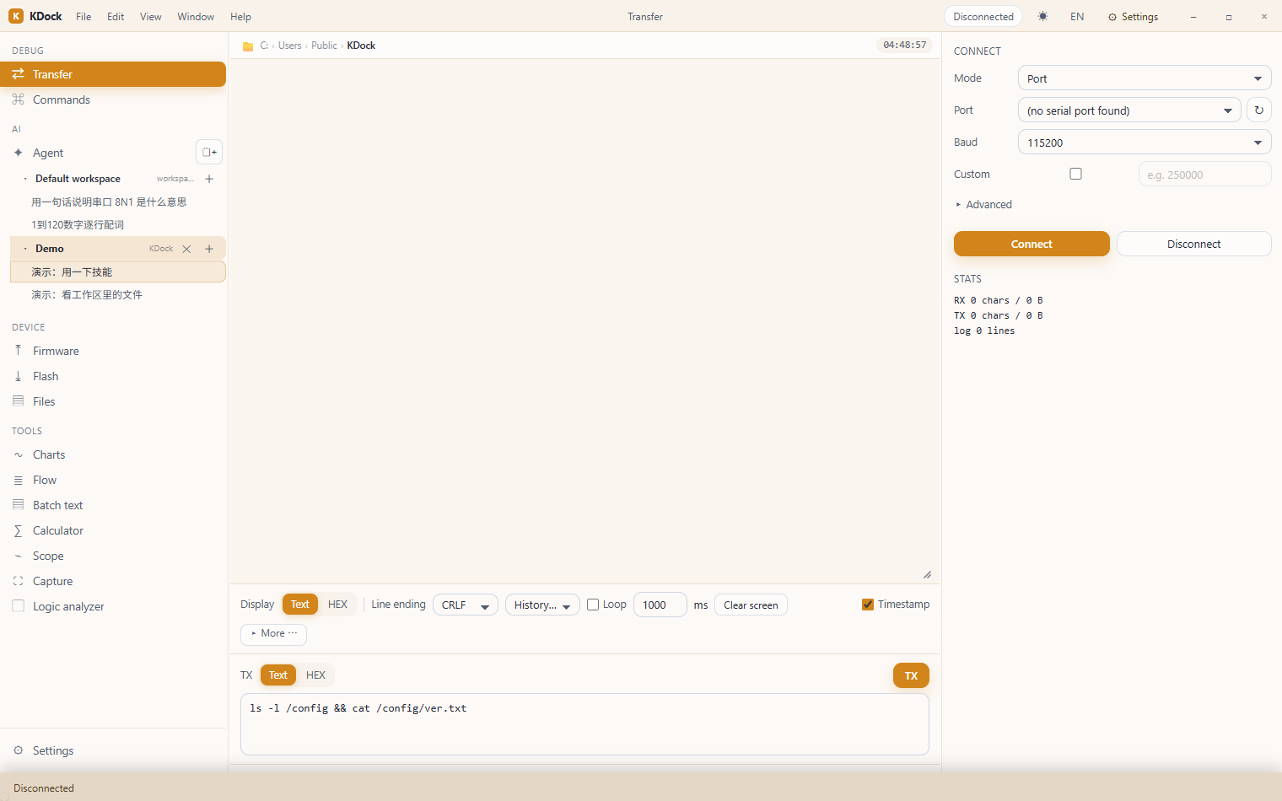Expand the More options section

273,634
